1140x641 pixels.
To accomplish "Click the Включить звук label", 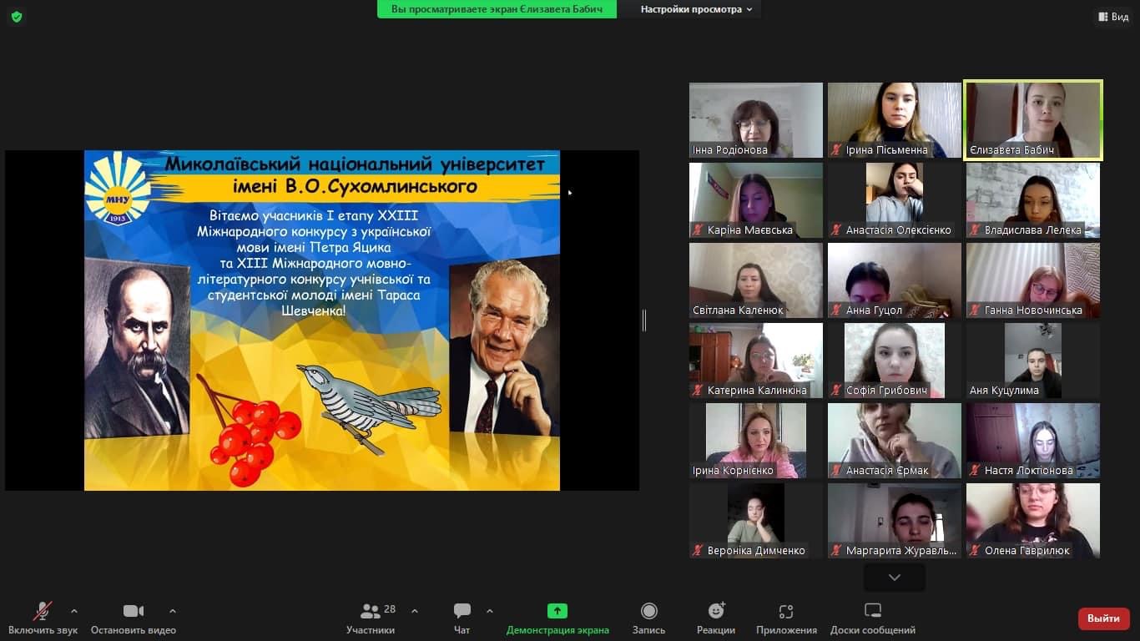I will 43,630.
